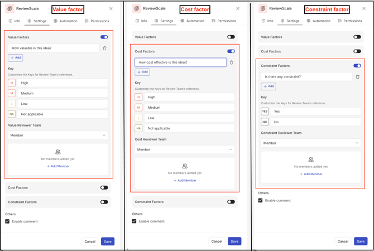Click trash icon beside cost effective question
Image resolution: width=374 pixels, height=251 pixels.
tap(231, 62)
